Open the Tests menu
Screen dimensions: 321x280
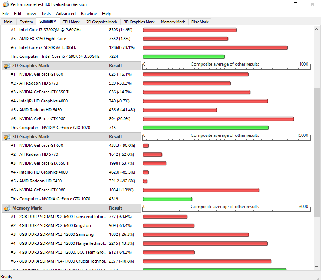coord(46,14)
